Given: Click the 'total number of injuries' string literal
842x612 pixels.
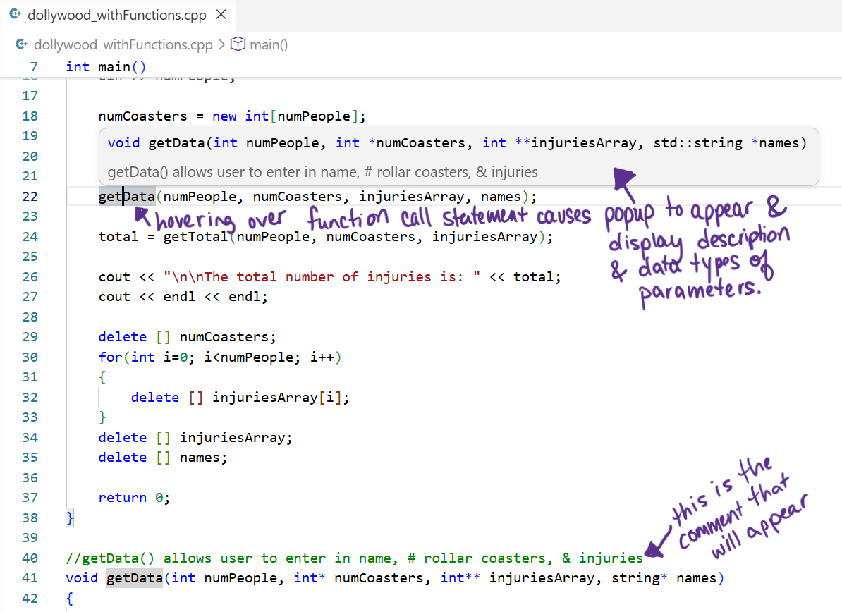Looking at the screenshot, I should pos(322,277).
